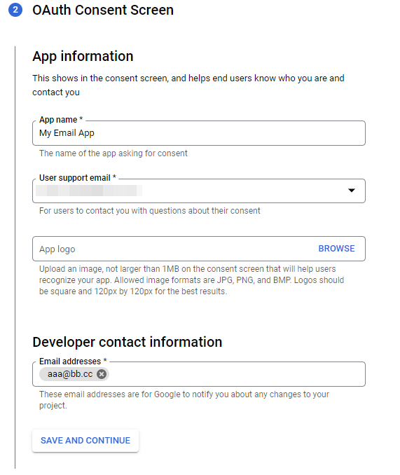The width and height of the screenshot is (400, 475).
Task: Click the Google notification helper text
Action: point(184,400)
